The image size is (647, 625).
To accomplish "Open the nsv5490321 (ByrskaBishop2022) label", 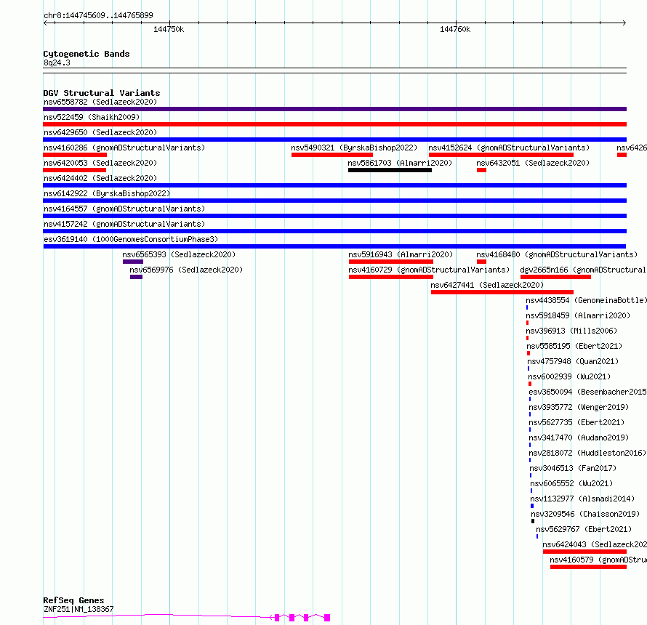I will [354, 148].
